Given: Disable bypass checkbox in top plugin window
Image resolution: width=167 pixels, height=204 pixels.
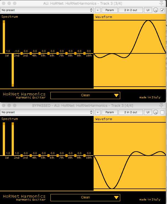Looking at the screenshot, I should click(x=162, y=10).
